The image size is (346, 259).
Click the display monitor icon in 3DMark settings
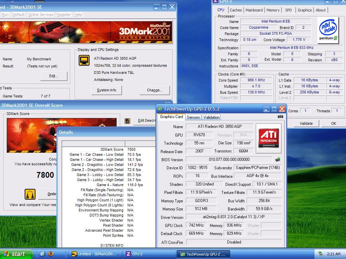[x=84, y=60]
